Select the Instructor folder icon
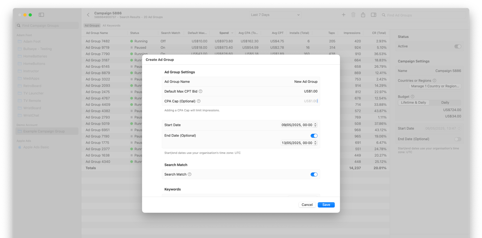Screen dimensions: 482x238 tap(20, 71)
